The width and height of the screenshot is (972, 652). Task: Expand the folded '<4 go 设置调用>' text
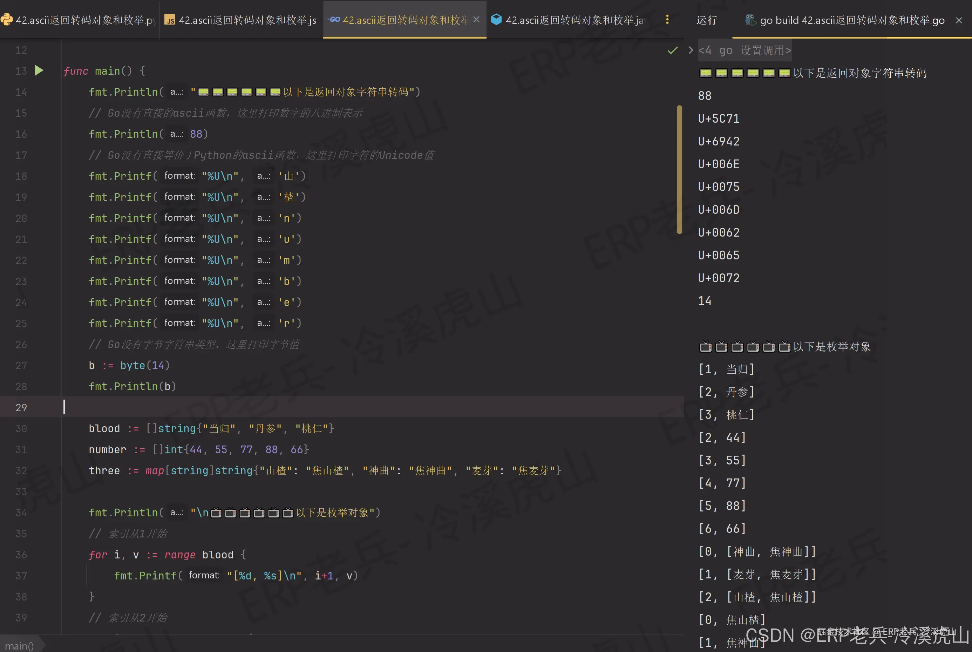[745, 50]
